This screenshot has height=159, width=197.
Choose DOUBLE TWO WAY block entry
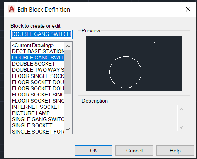[x=37, y=70]
